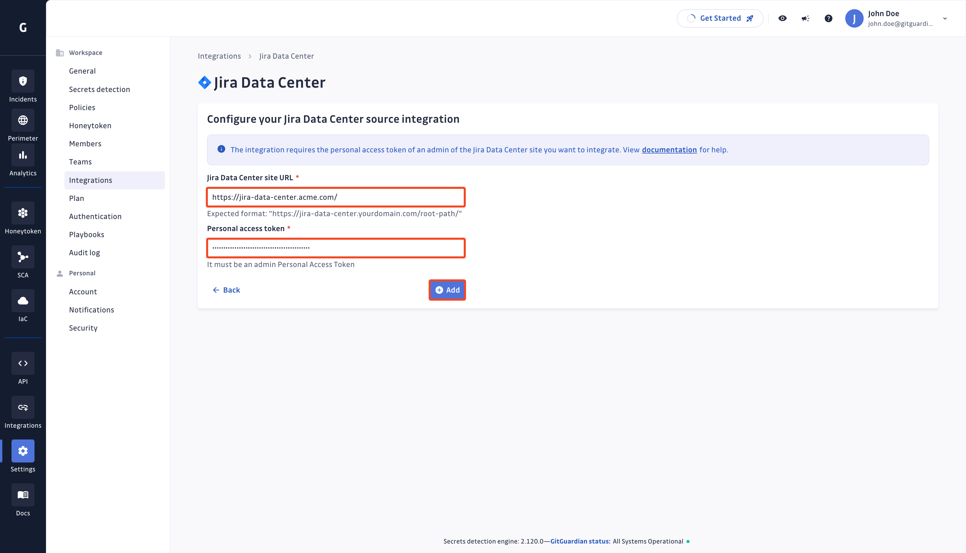Open announcements megaphone icon
Screen dimensions: 966x553
pos(805,18)
